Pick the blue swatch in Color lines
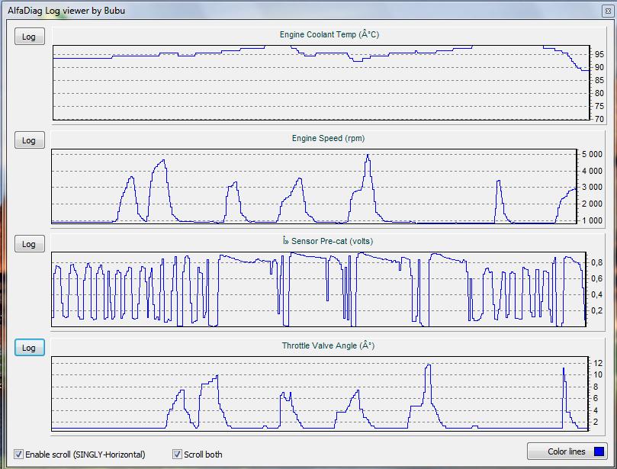This screenshot has width=617, height=469. pos(599,451)
